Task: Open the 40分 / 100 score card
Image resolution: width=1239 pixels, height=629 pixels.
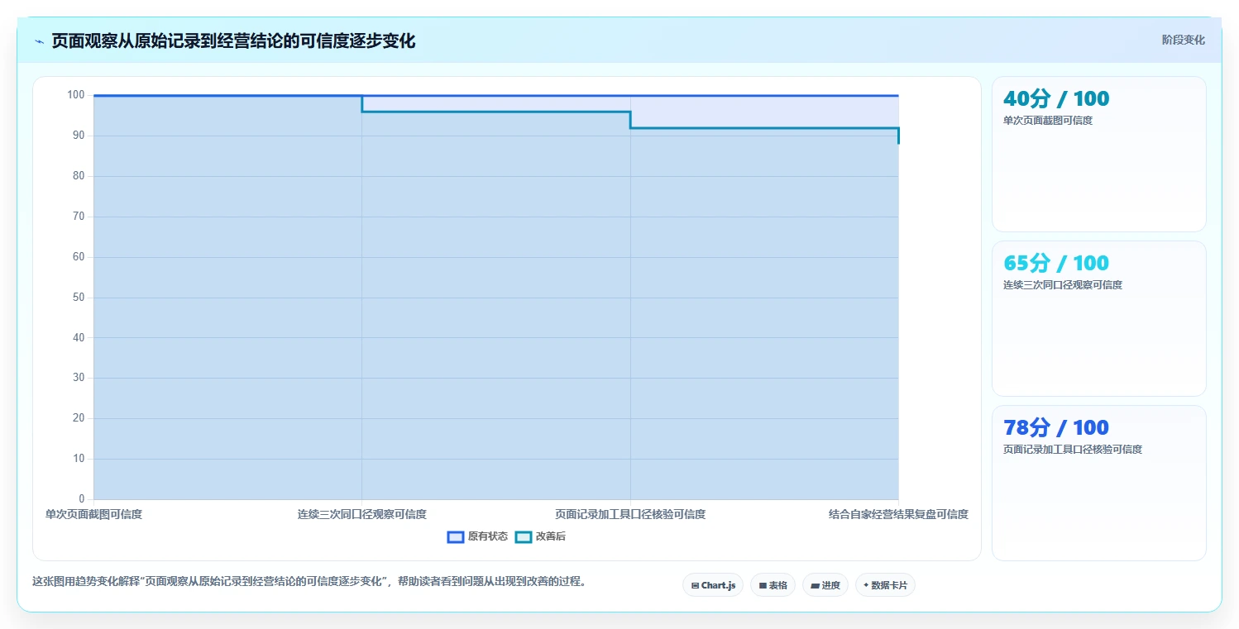Action: 1098,154
